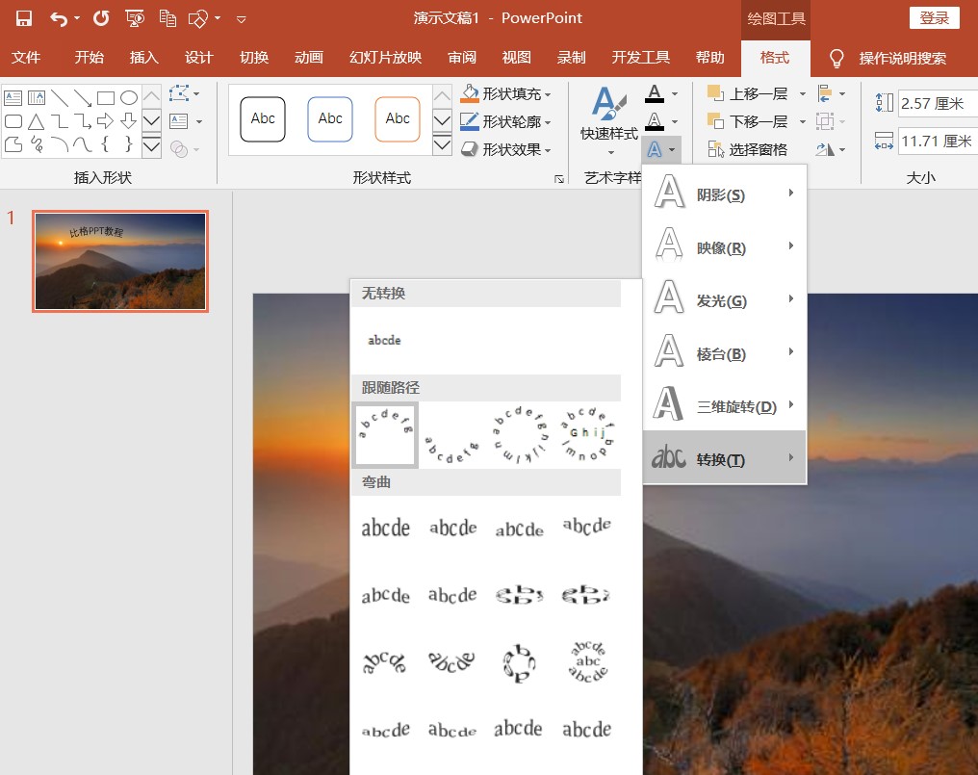Select the oval shape in shapes gallery
The height and width of the screenshot is (775, 978).
click(x=129, y=97)
